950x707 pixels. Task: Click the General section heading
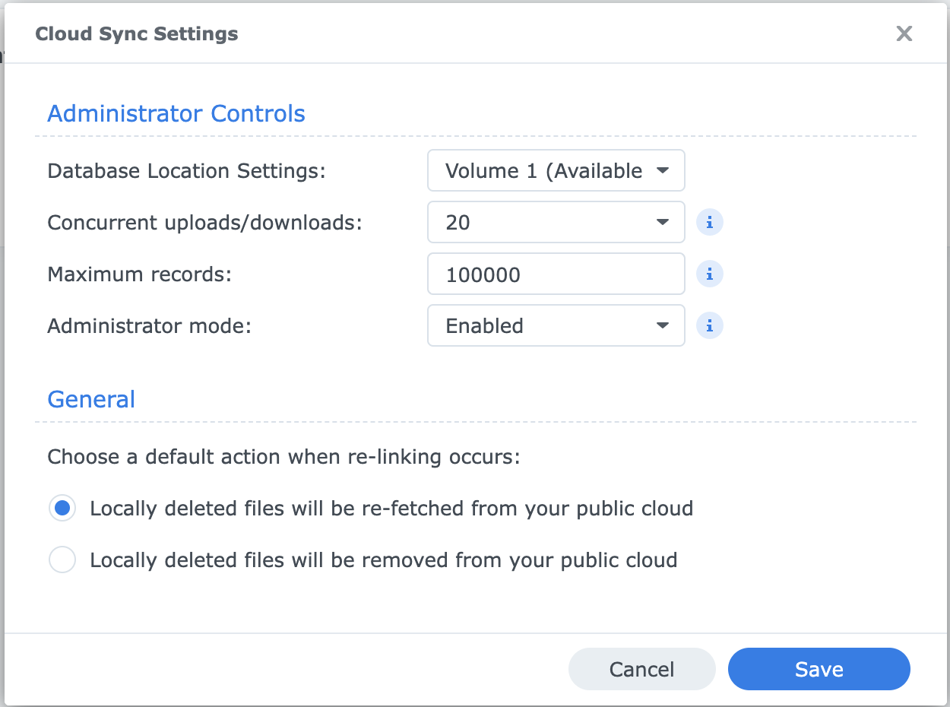pyautogui.click(x=91, y=400)
